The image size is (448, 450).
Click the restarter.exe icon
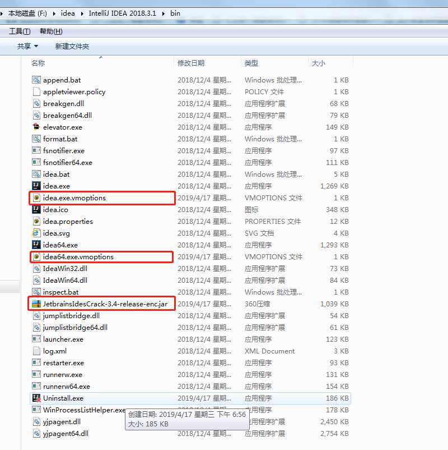pos(36,362)
